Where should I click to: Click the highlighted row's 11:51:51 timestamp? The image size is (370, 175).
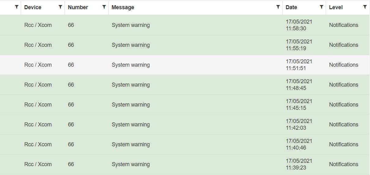[x=296, y=68]
